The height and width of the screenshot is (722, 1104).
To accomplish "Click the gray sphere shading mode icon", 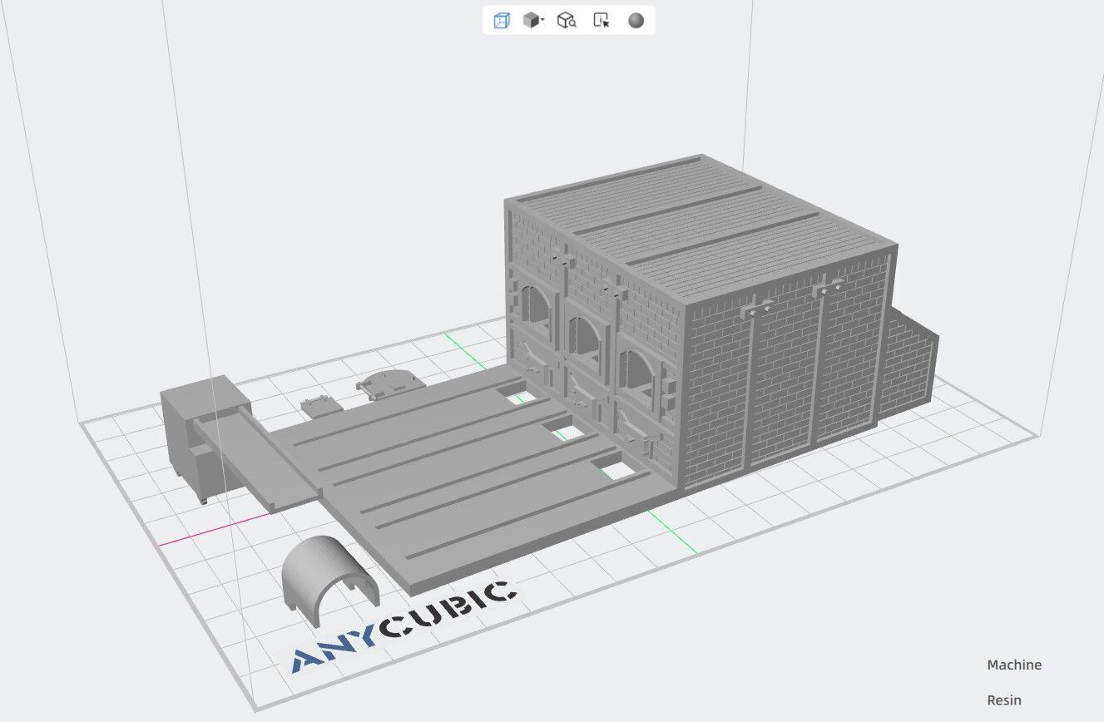I will tap(636, 21).
